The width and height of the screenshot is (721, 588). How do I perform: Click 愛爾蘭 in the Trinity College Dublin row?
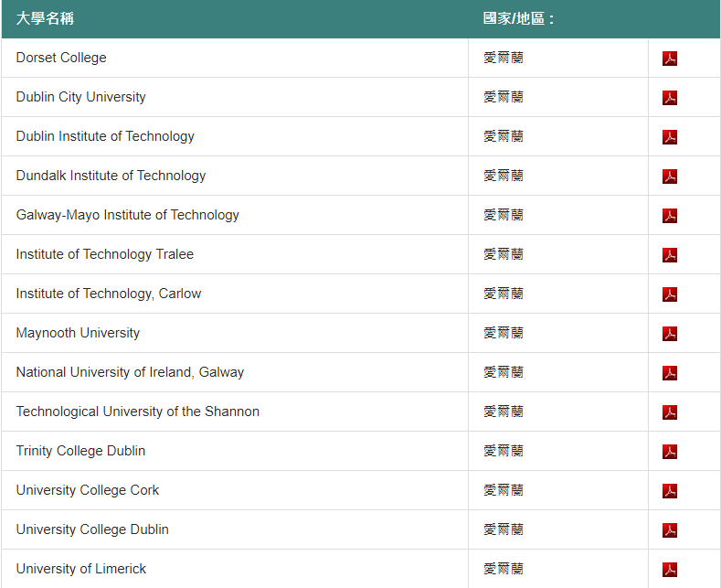point(504,451)
